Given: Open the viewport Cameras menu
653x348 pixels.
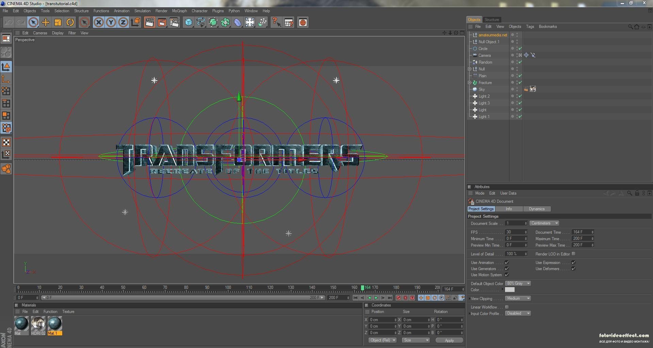Looking at the screenshot, I should (x=40, y=33).
